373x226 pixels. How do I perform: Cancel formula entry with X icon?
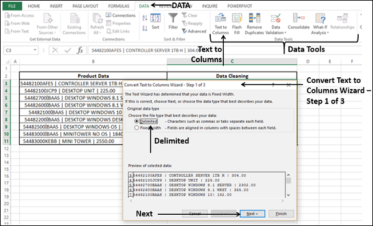(x=55, y=50)
